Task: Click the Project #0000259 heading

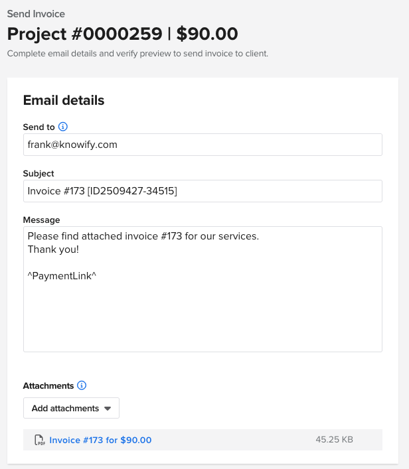Action: pyautogui.click(x=122, y=34)
